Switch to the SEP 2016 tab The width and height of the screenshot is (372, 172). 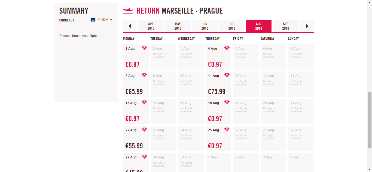(x=286, y=26)
